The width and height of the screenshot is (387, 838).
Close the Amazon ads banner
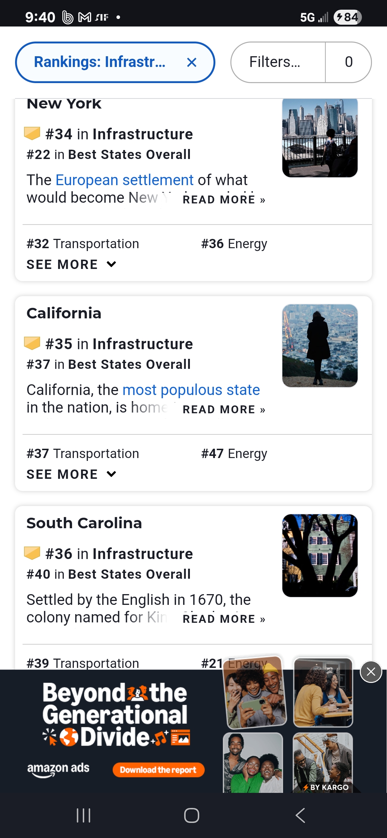(371, 671)
